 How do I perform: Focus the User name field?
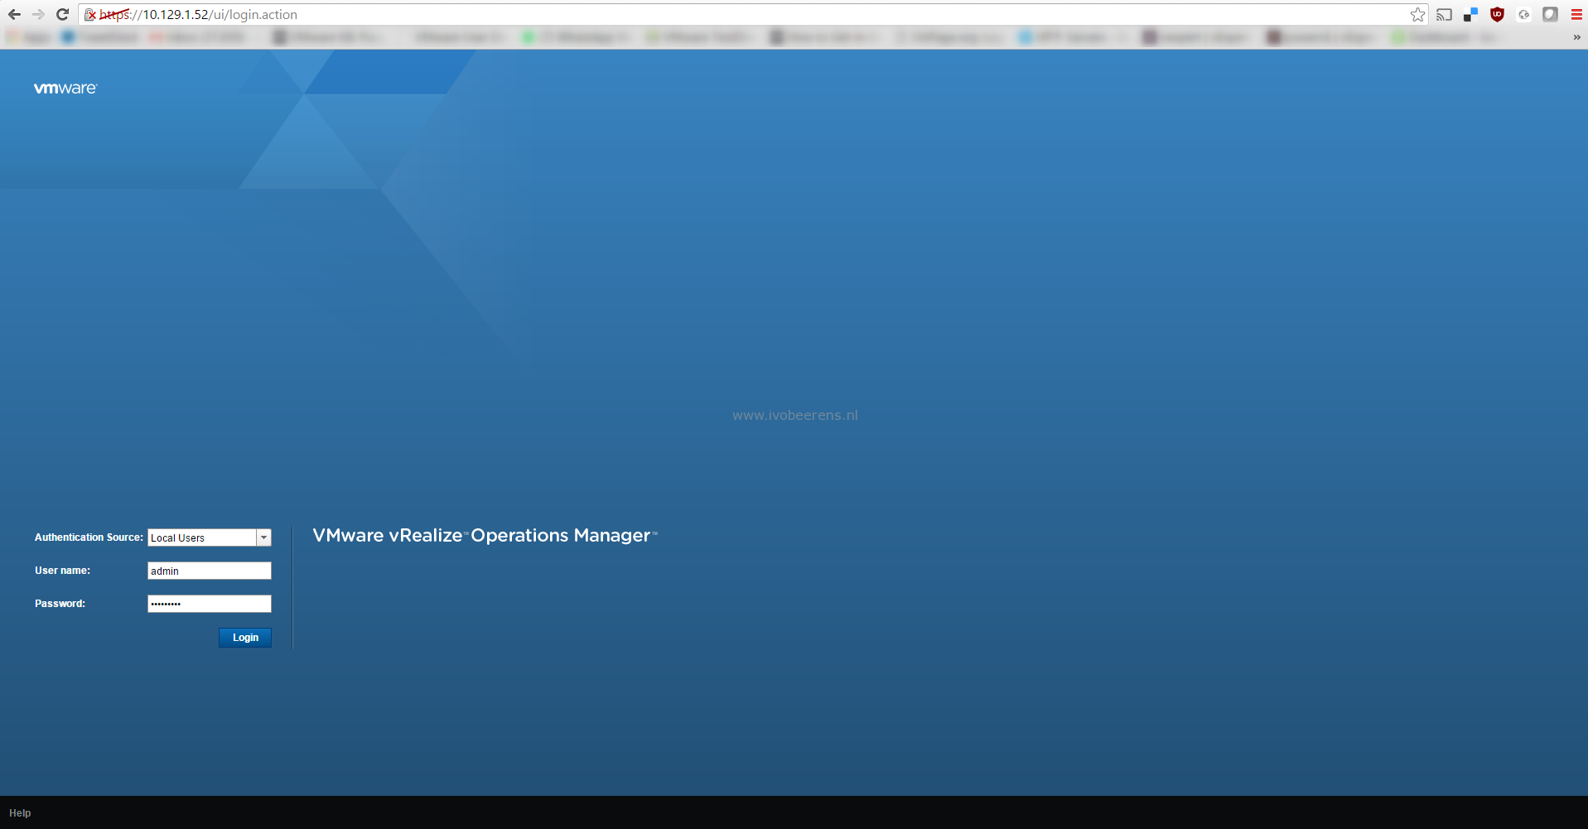coord(210,571)
